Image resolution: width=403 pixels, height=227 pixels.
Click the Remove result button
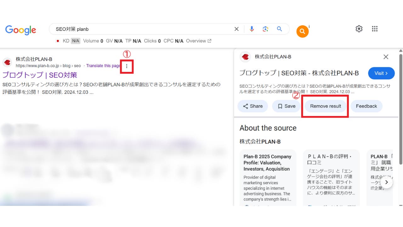326,106
